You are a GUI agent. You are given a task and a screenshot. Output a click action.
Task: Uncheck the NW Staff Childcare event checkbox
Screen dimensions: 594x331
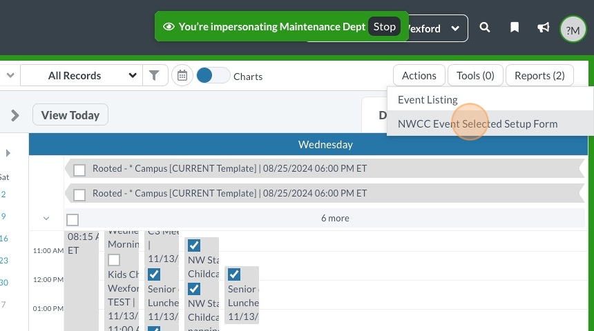click(194, 245)
